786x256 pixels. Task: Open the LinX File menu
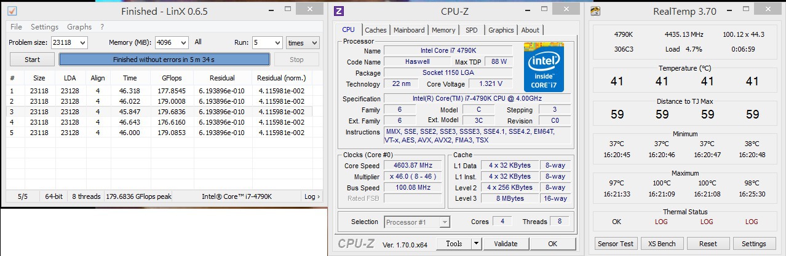(x=16, y=27)
